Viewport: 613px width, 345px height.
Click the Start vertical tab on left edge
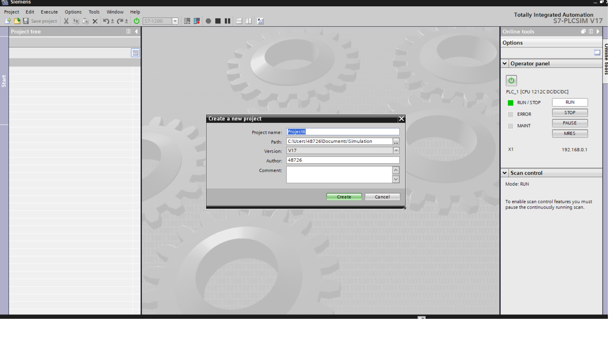click(4, 81)
